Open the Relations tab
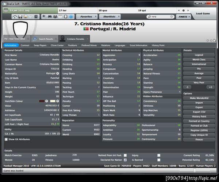Viewport: 219px width, 182px height. click(106, 45)
